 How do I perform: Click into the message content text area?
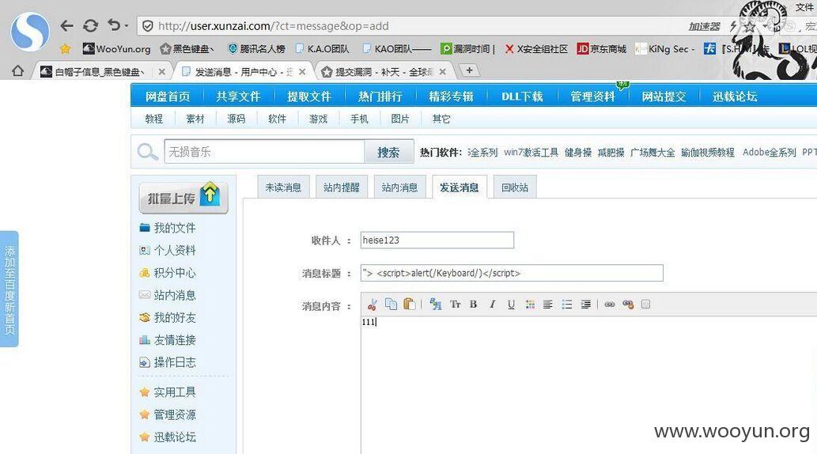(588, 386)
